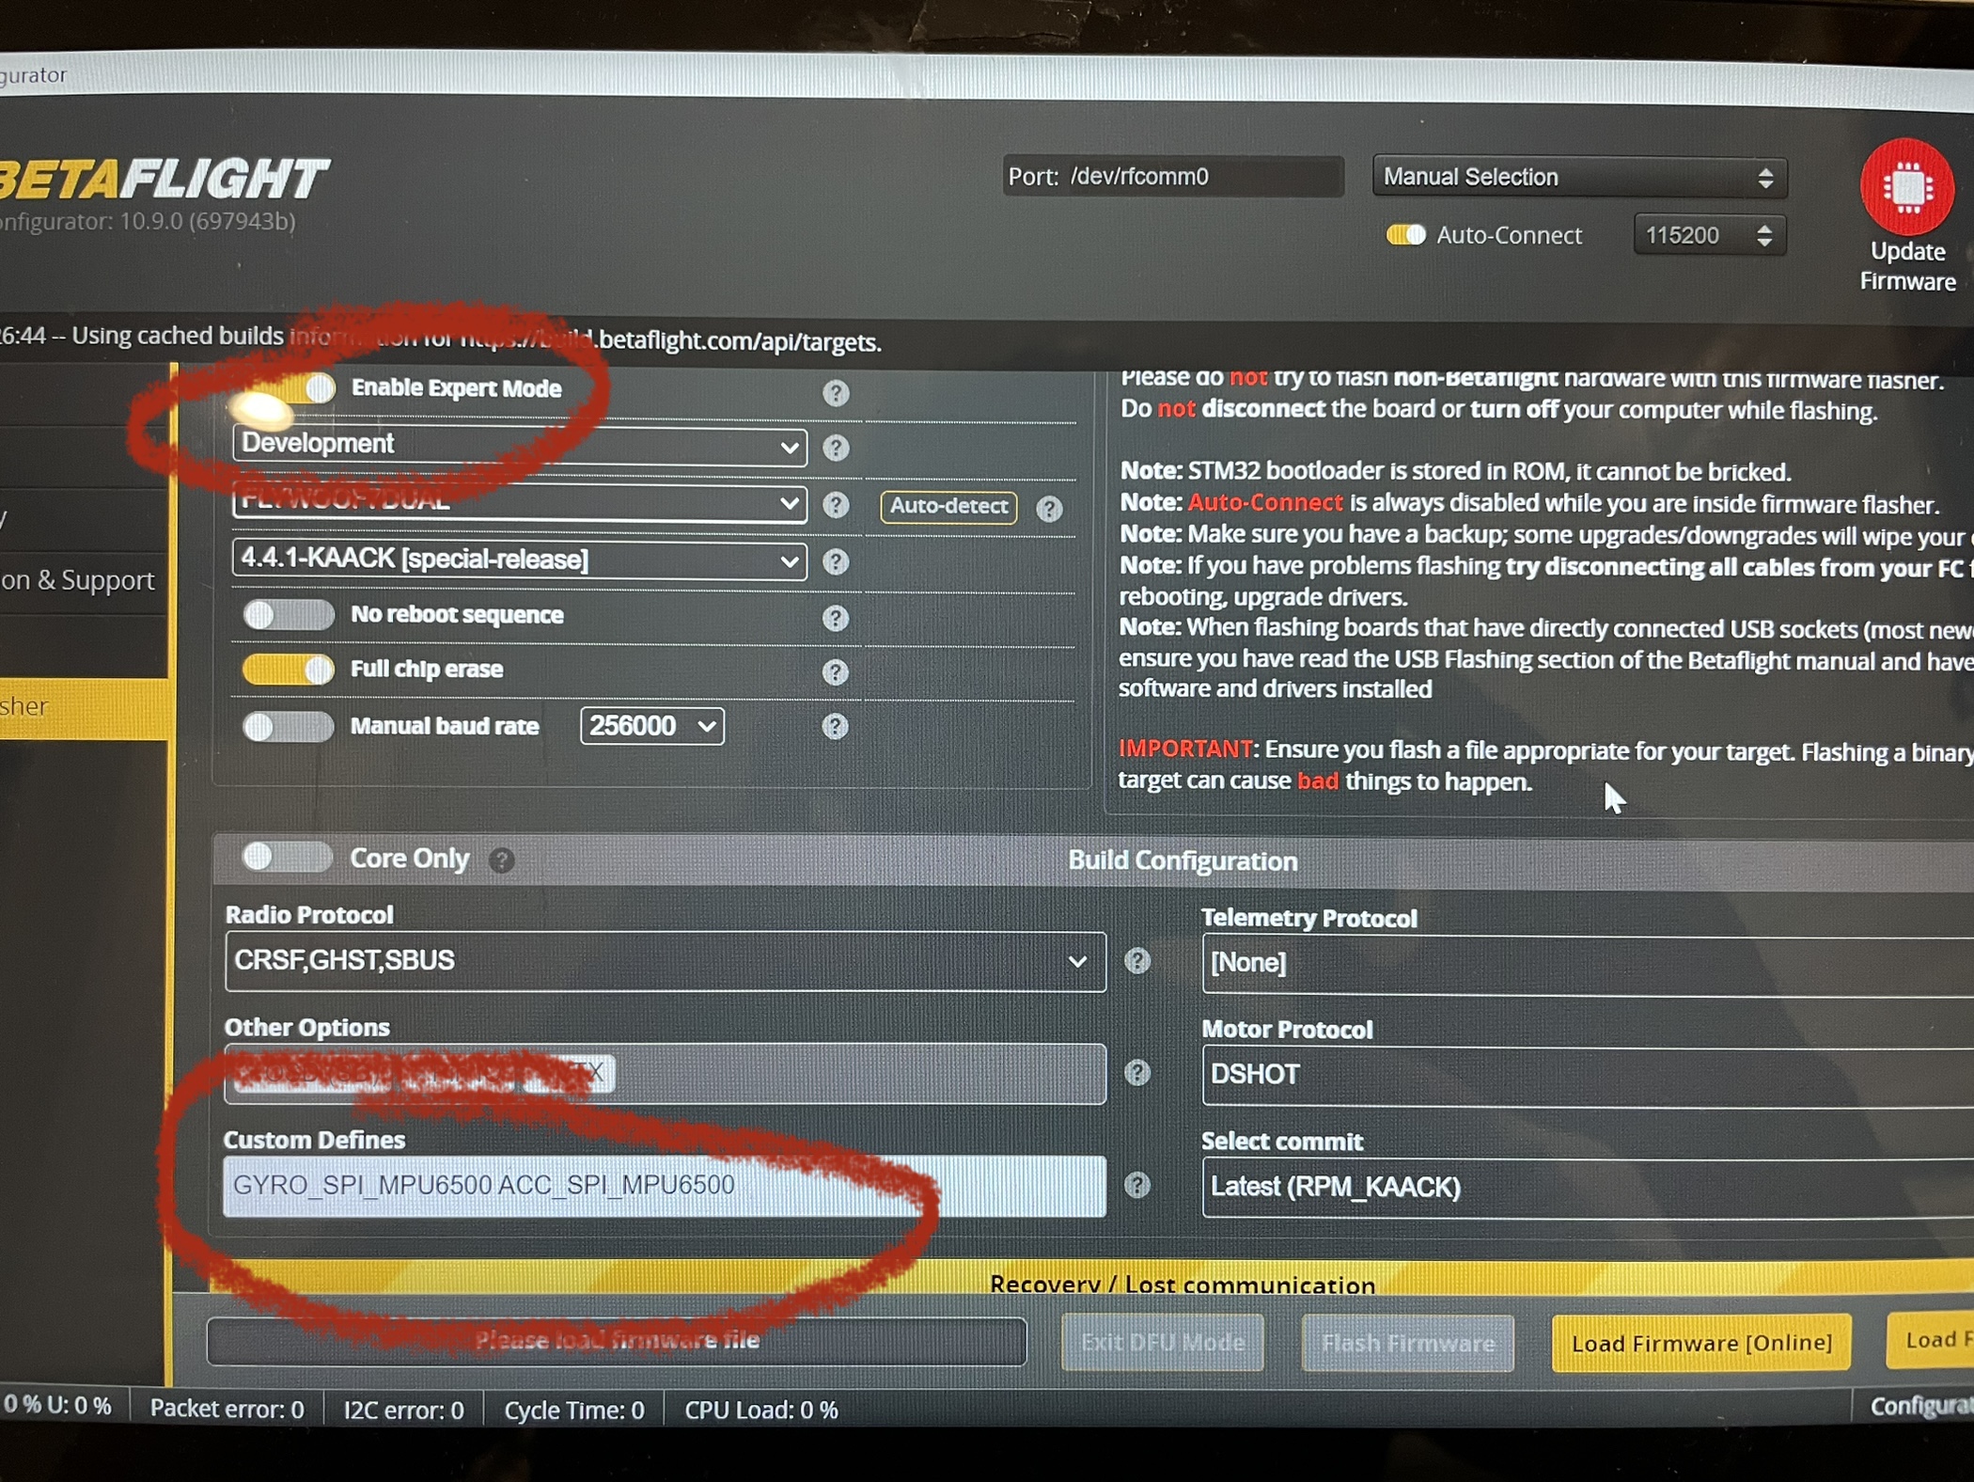This screenshot has width=1974, height=1482.
Task: Click the Update Firmware chip icon
Action: pyautogui.click(x=1906, y=187)
